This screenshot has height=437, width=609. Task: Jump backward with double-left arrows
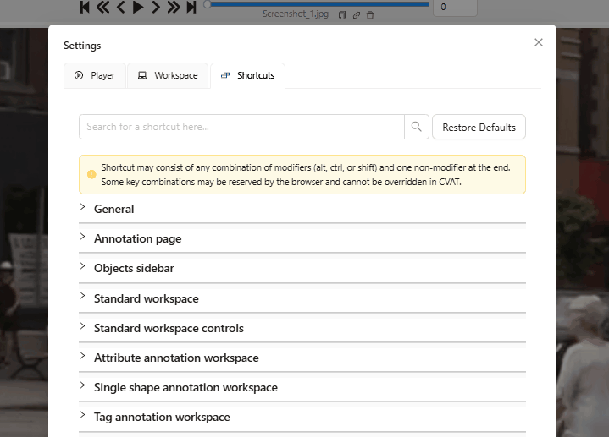[x=102, y=7]
